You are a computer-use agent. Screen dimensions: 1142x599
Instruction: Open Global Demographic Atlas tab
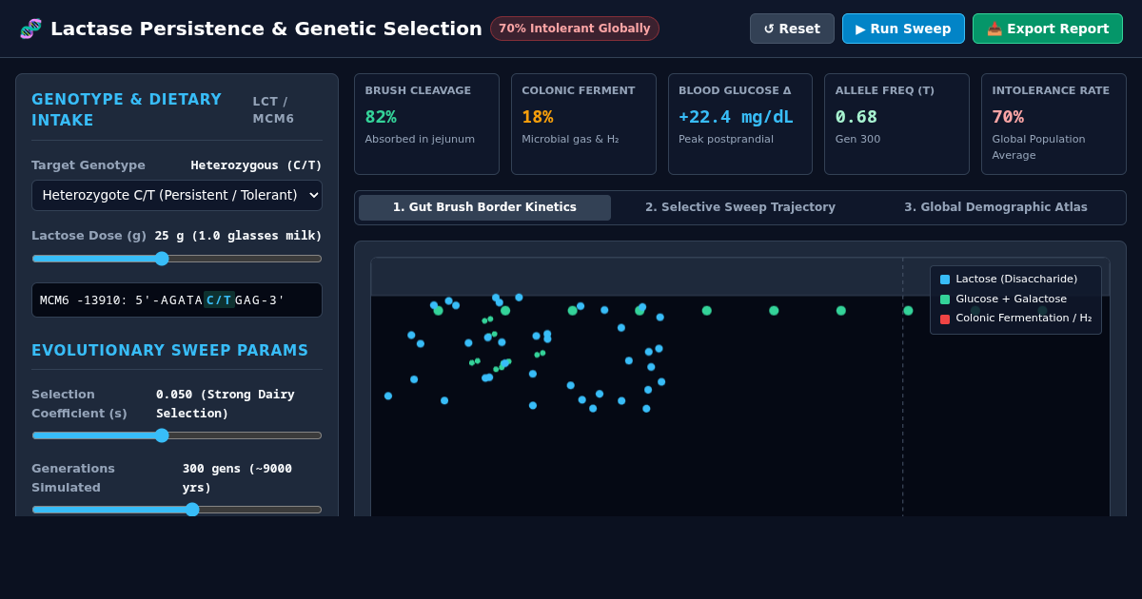pos(995,207)
